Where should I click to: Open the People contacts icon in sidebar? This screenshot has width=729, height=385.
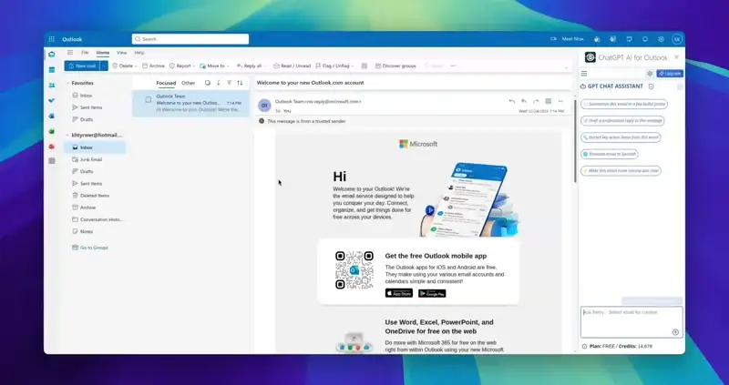pos(52,85)
